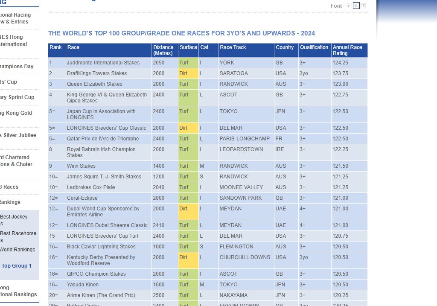This screenshot has height=306, width=437.
Task: Open the Chartered & Chater sidebar link
Action: (16, 161)
